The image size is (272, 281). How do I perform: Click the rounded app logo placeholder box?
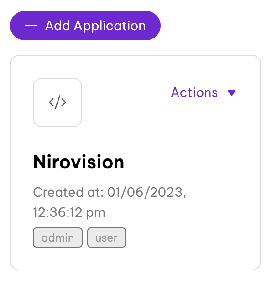coord(58,103)
